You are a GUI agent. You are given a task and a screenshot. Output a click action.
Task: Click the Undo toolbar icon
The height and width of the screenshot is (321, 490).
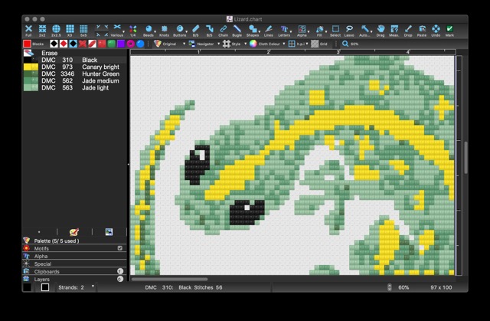(436, 30)
